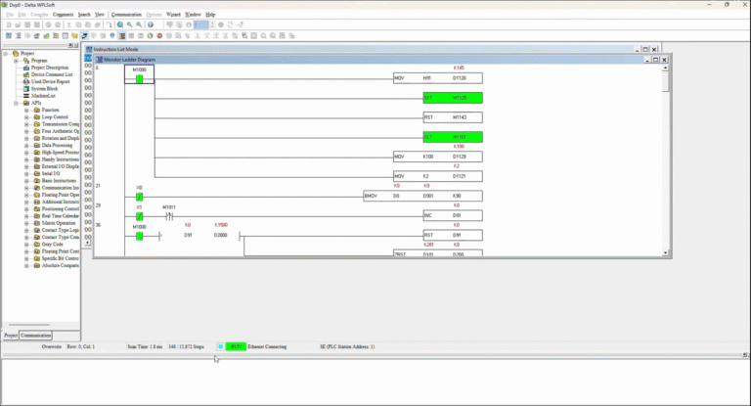Viewport: 751px width, 406px height.
Task: Click the yellow folder icon in second toolbar
Action: coord(74,36)
